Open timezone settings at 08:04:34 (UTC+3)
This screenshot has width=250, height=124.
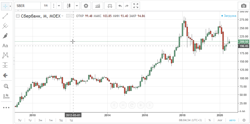[190, 120]
